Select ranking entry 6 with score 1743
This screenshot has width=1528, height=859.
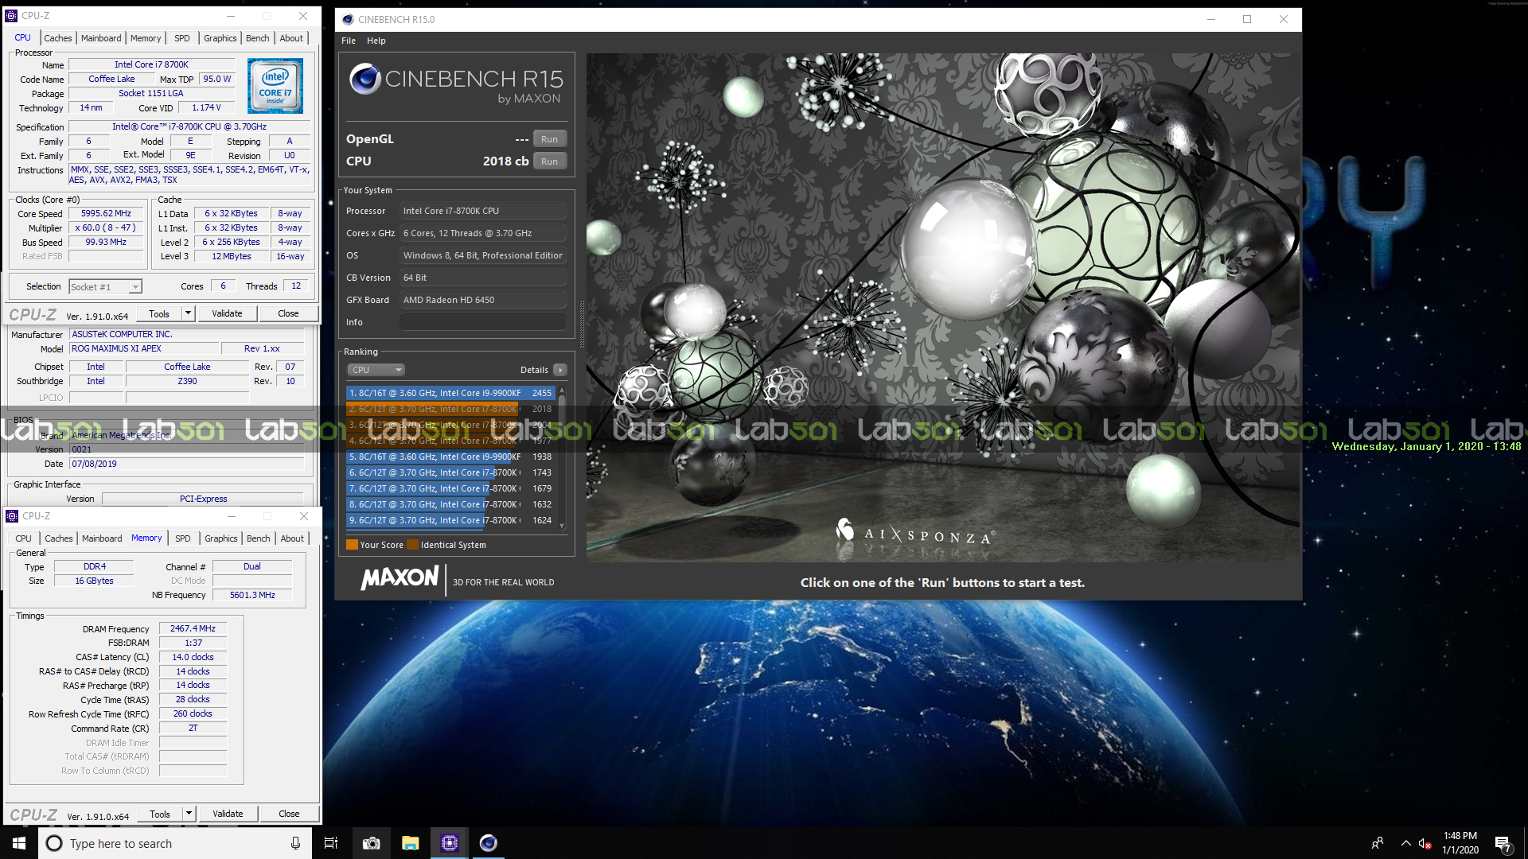[x=450, y=472]
